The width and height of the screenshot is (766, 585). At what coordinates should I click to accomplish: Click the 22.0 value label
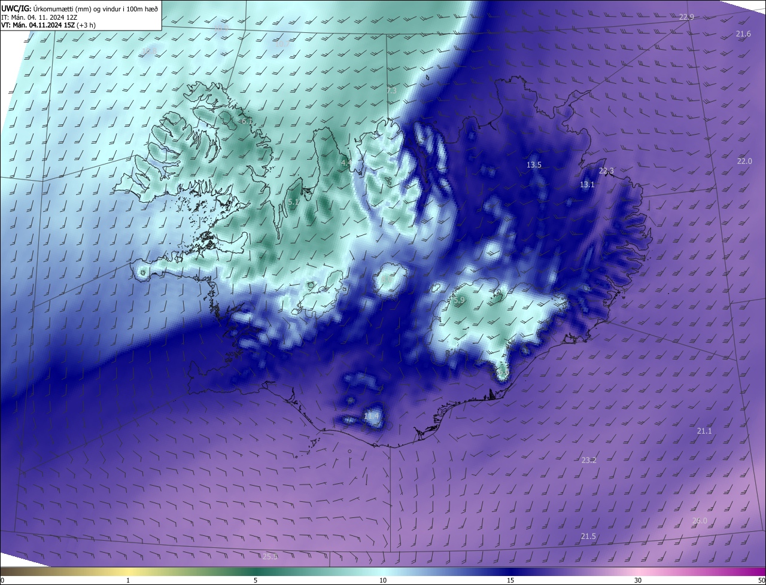coord(744,162)
